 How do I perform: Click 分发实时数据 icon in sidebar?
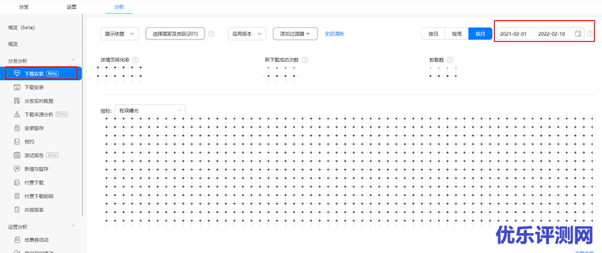17,101
